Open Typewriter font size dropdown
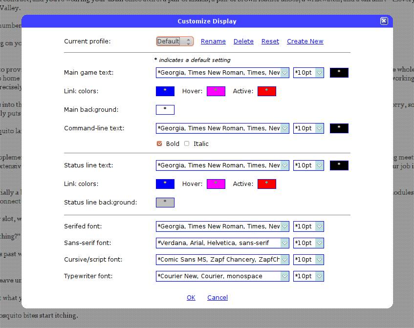The width and height of the screenshot is (414, 328). pyautogui.click(x=308, y=276)
